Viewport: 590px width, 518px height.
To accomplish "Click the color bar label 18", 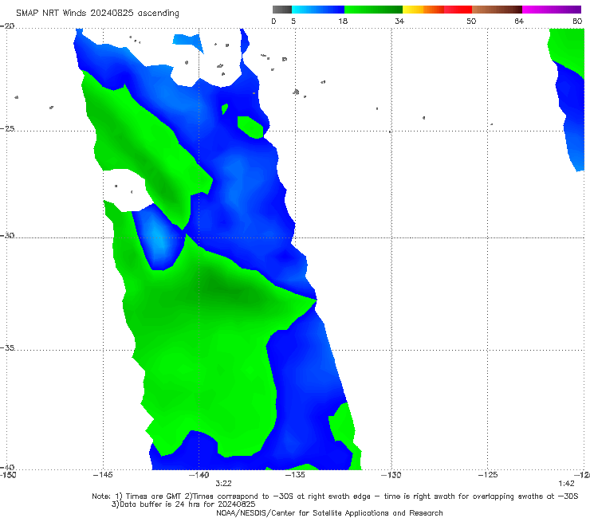I will click(343, 22).
